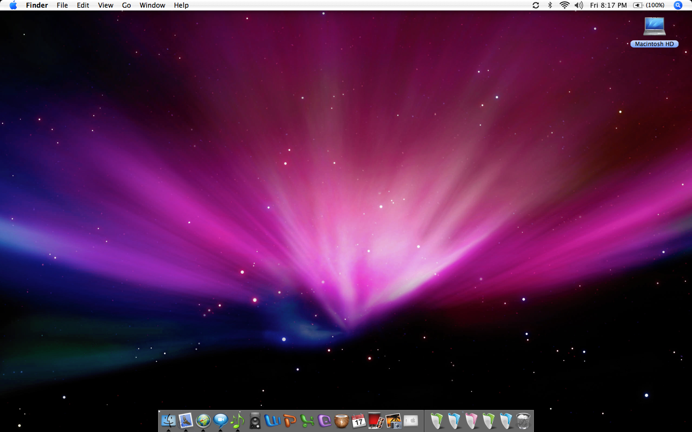Open the blue folder beside the Trash
Image resolution: width=692 pixels, height=432 pixels.
click(506, 421)
